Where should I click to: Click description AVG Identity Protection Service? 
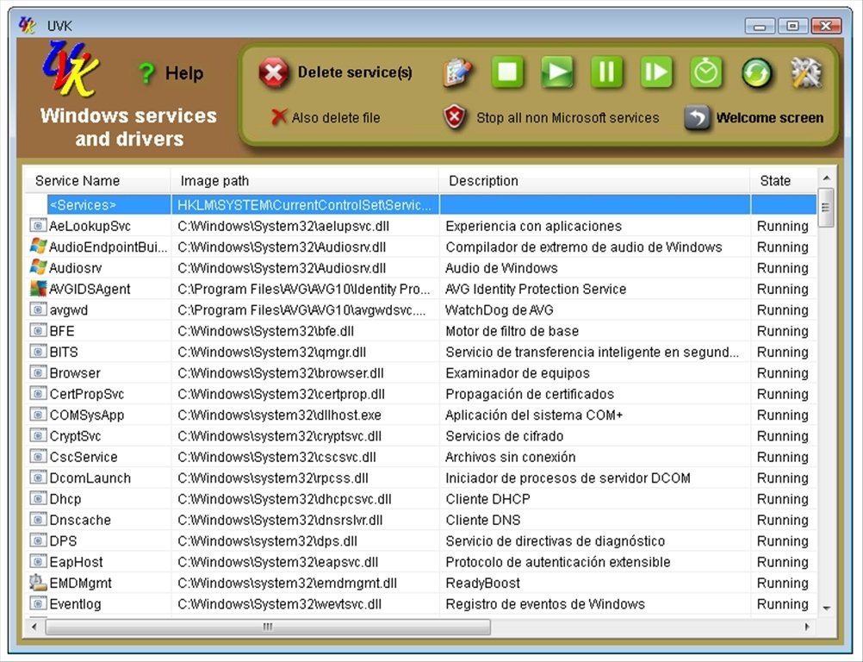coord(536,289)
